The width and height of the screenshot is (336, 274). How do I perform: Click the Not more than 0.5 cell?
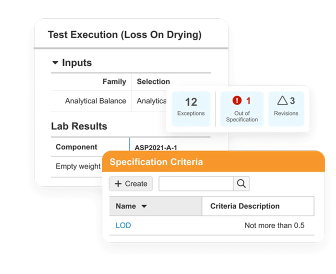274,225
